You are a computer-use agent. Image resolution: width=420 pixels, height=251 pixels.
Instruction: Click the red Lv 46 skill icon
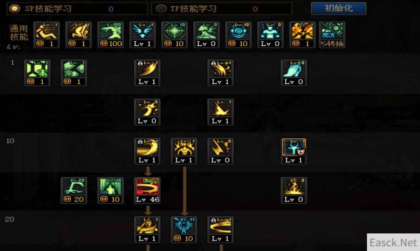click(148, 191)
